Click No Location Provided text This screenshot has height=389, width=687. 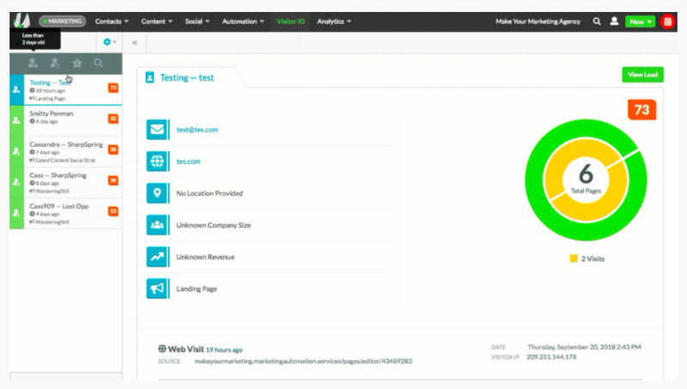(210, 193)
